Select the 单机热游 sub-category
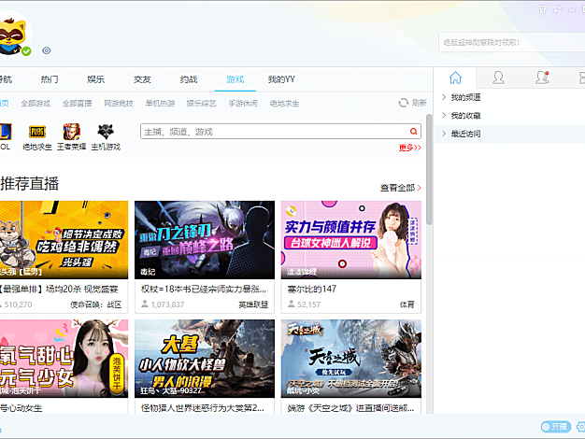The width and height of the screenshot is (585, 439). [160, 104]
